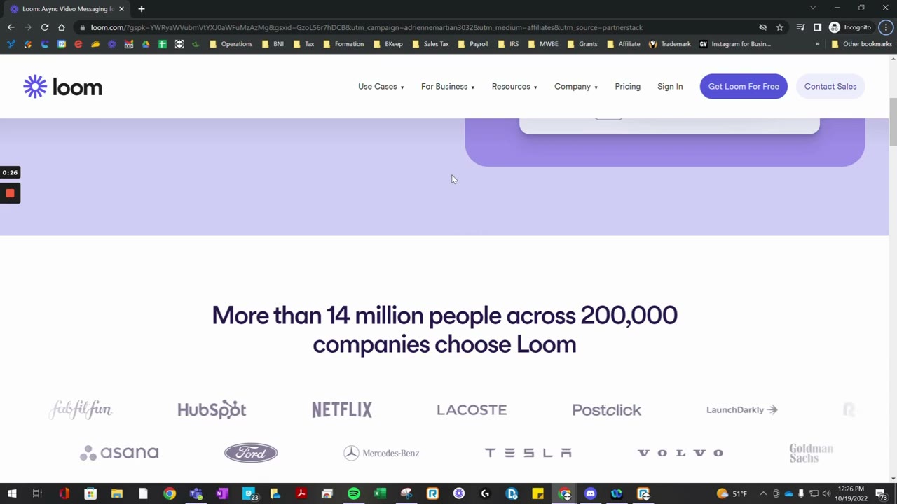Open the Spotify app in taskbar
Viewport: 897px width, 504px height.
pos(353,494)
